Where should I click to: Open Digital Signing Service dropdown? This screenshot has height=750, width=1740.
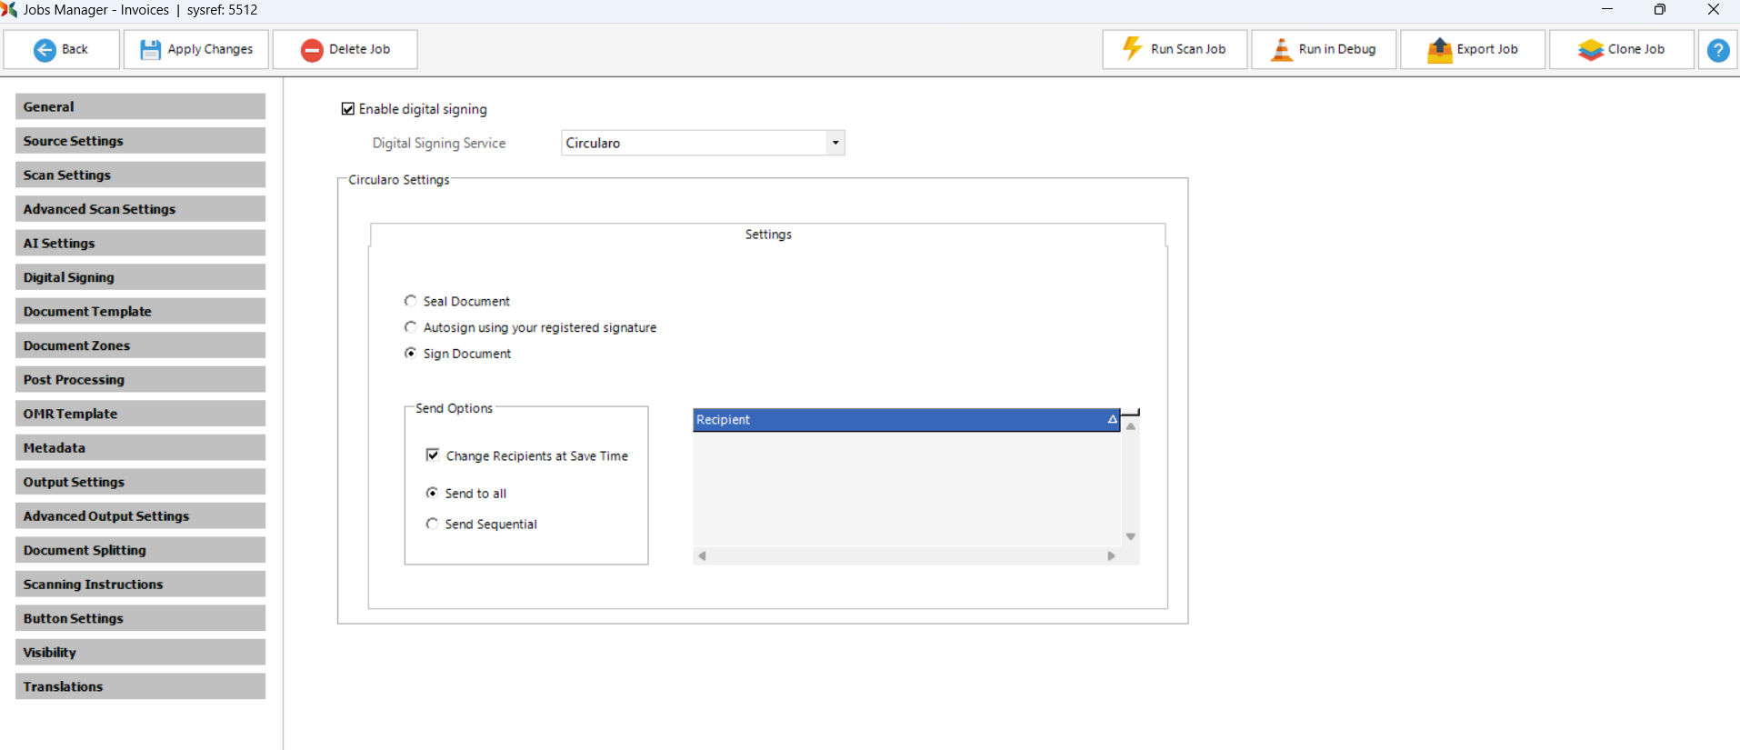pos(835,143)
